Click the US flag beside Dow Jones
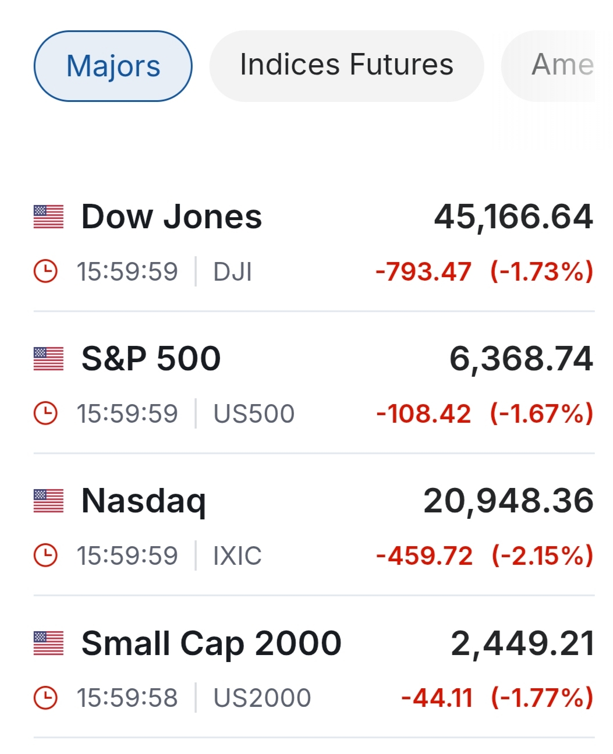 click(48, 217)
